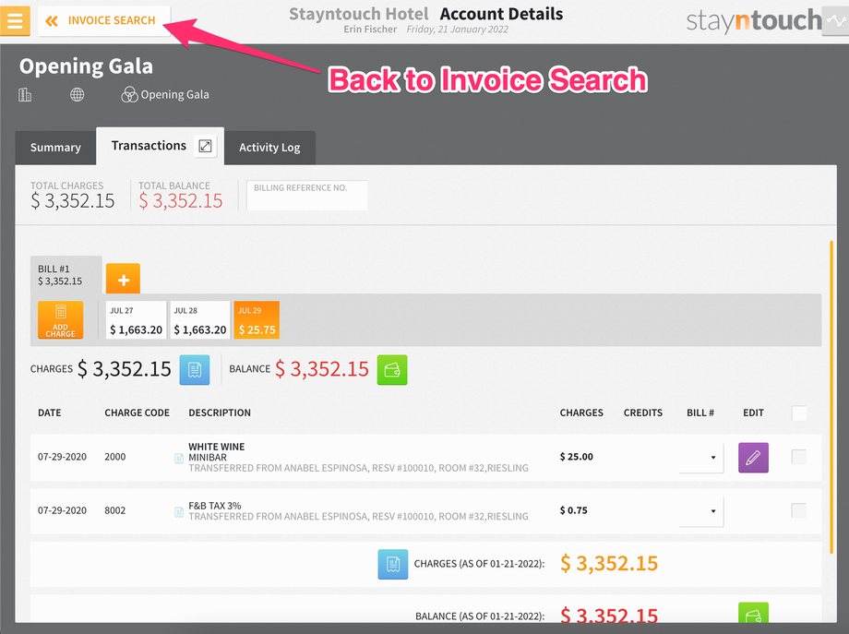Click the charge code 2000 cell
The height and width of the screenshot is (634, 849).
[114, 457]
